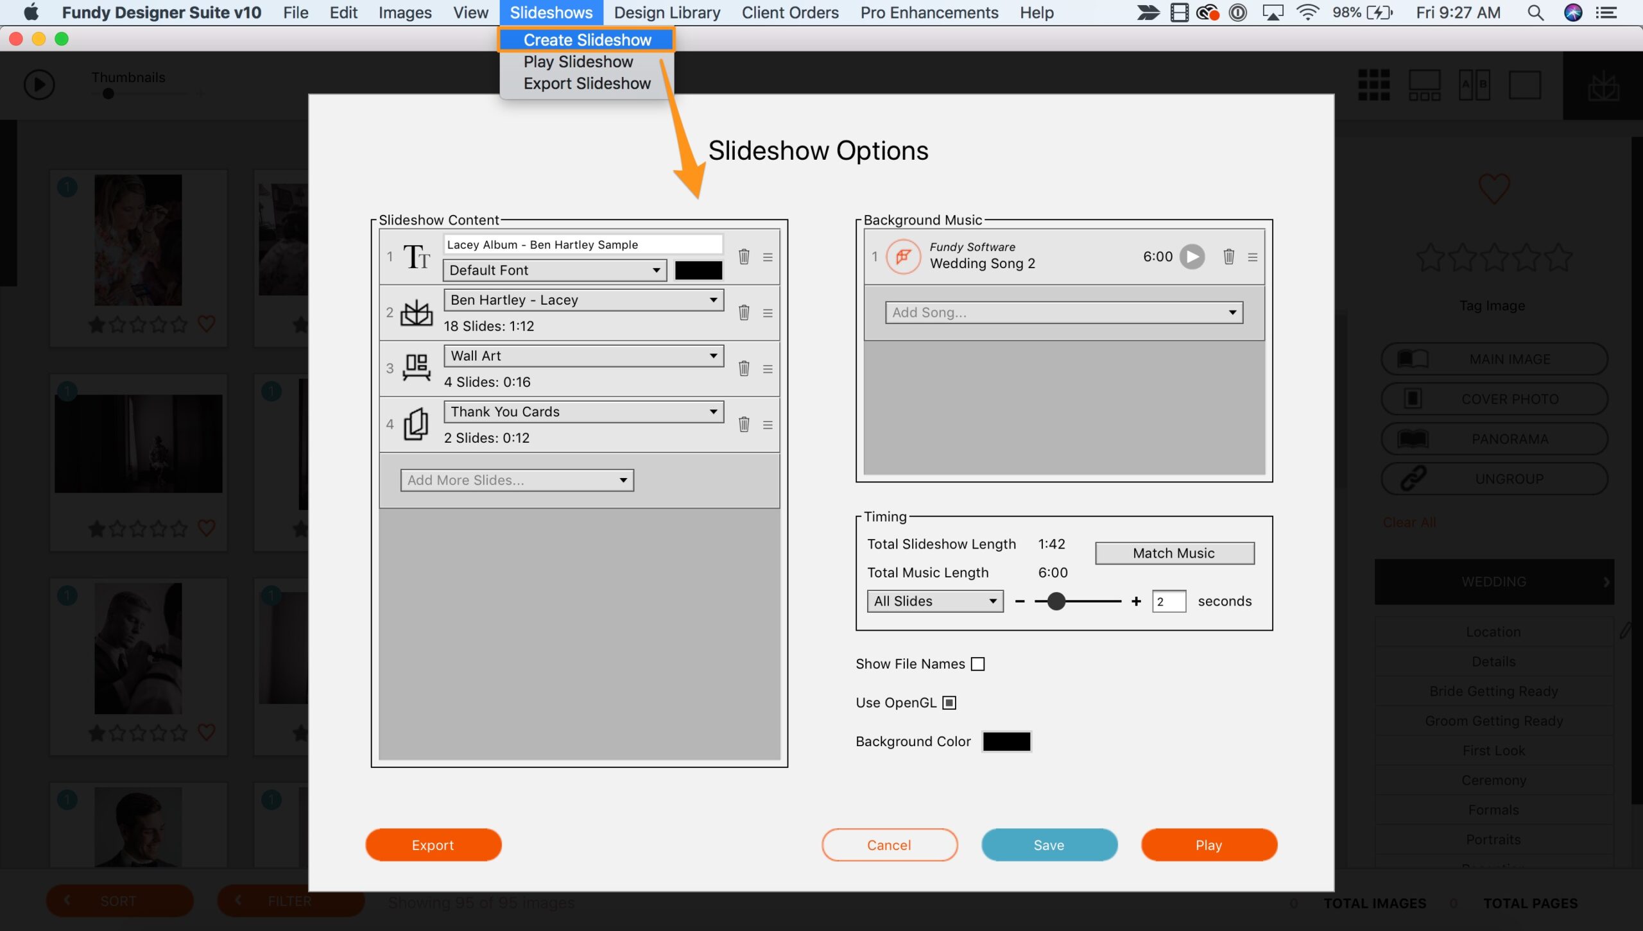This screenshot has width=1643, height=931.
Task: Open the Thank You Cards dropdown
Action: (583, 411)
